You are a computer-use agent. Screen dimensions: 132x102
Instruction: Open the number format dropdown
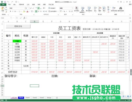(x=72, y=8)
